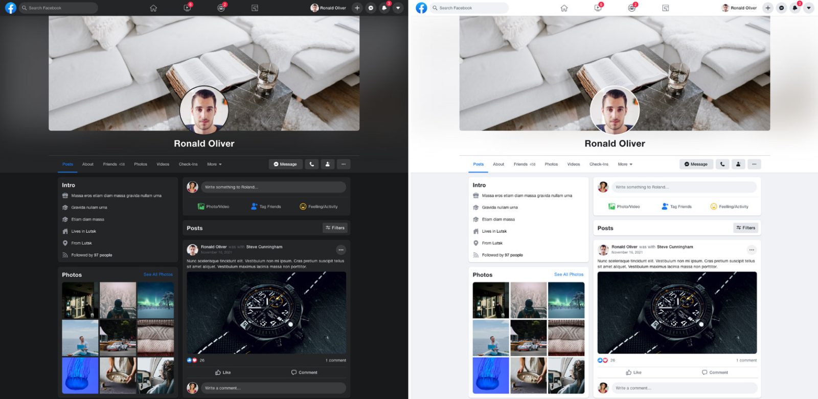Image resolution: width=818 pixels, height=399 pixels.
Task: Click 'Lives in Lutsk' in dark theme Intro
Action: point(83,231)
